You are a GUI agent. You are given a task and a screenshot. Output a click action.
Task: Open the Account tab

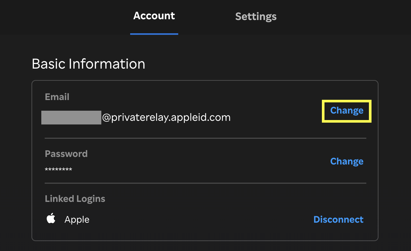pos(154,16)
